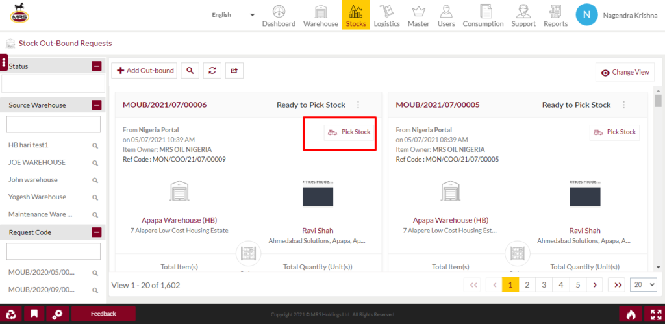Click Pick Stock for MOUB/2021/07/00005
Image resolution: width=665 pixels, height=324 pixels.
click(x=614, y=132)
